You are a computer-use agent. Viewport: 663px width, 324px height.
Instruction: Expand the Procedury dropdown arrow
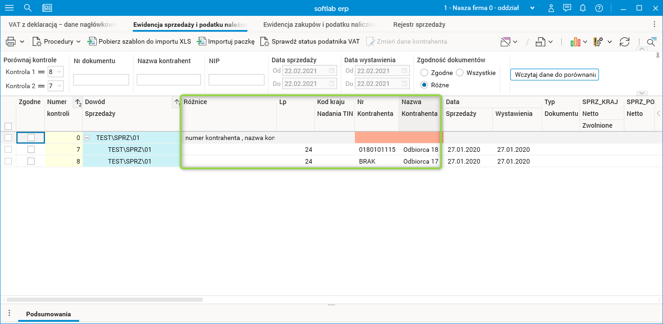click(x=78, y=42)
